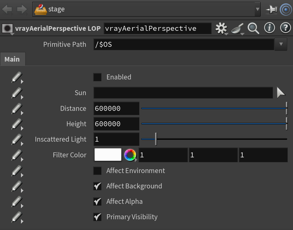293x230 pixels.
Task: Enable the Enabled checkbox
Action: (97, 77)
